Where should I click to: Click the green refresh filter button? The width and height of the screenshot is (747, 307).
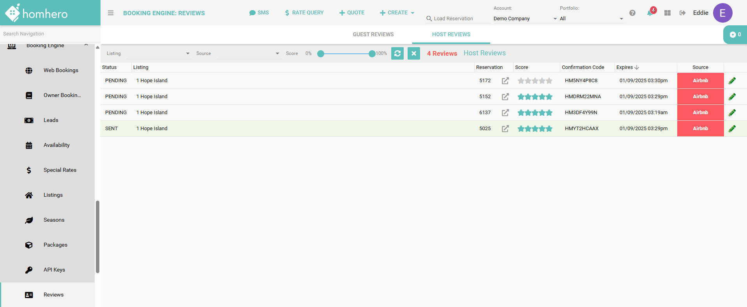(397, 53)
